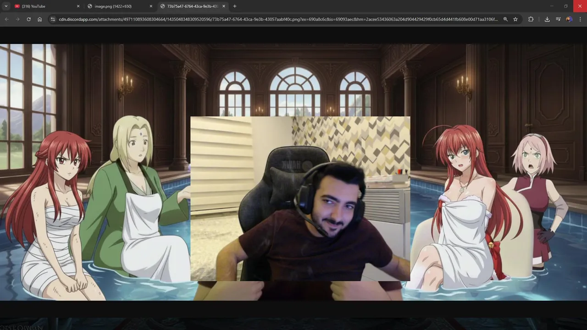Minimize the browser window
Viewport: 587px width, 330px height.
click(552, 6)
